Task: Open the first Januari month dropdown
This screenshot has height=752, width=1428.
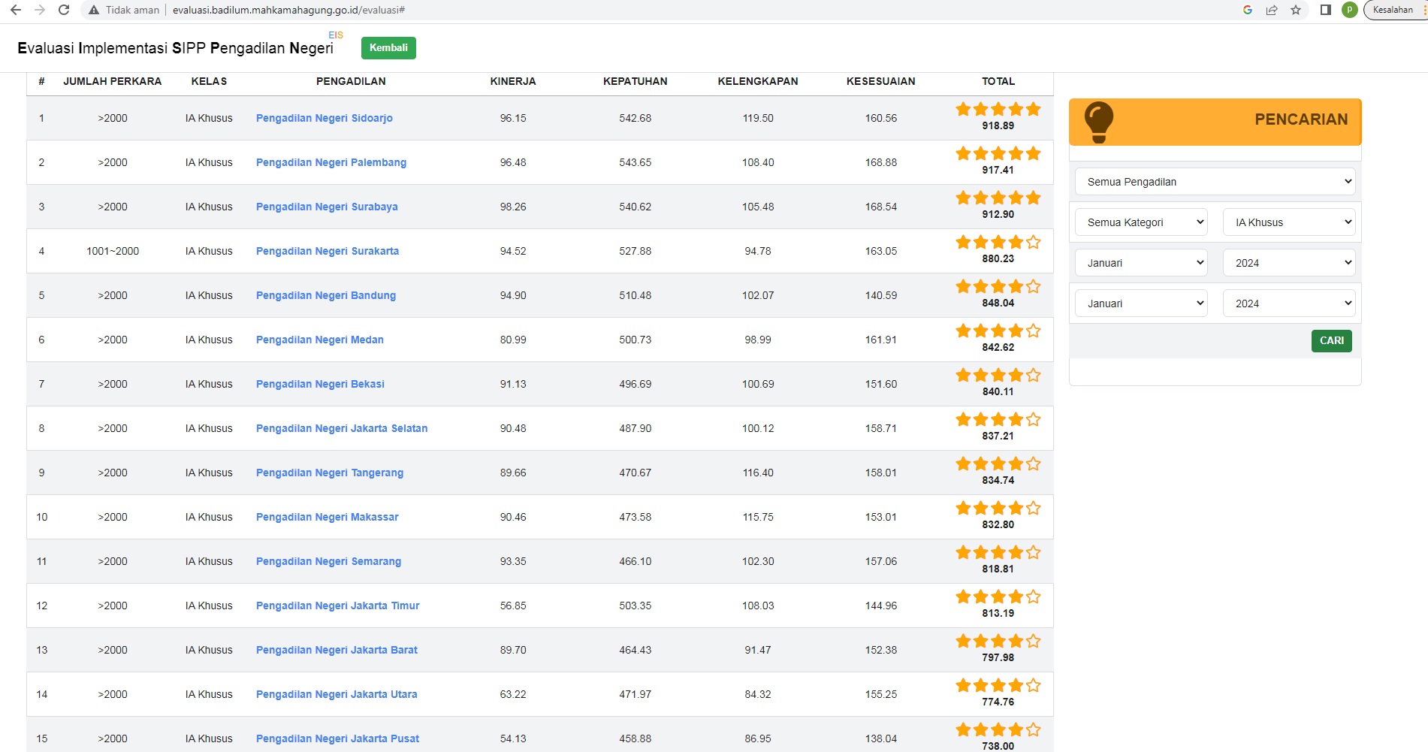Action: tap(1141, 263)
